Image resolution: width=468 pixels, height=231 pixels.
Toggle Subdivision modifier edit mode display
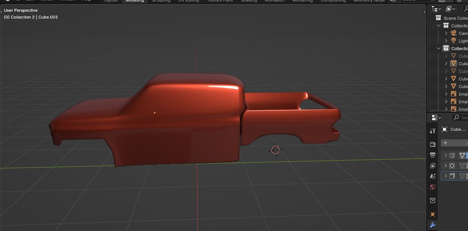point(462,166)
